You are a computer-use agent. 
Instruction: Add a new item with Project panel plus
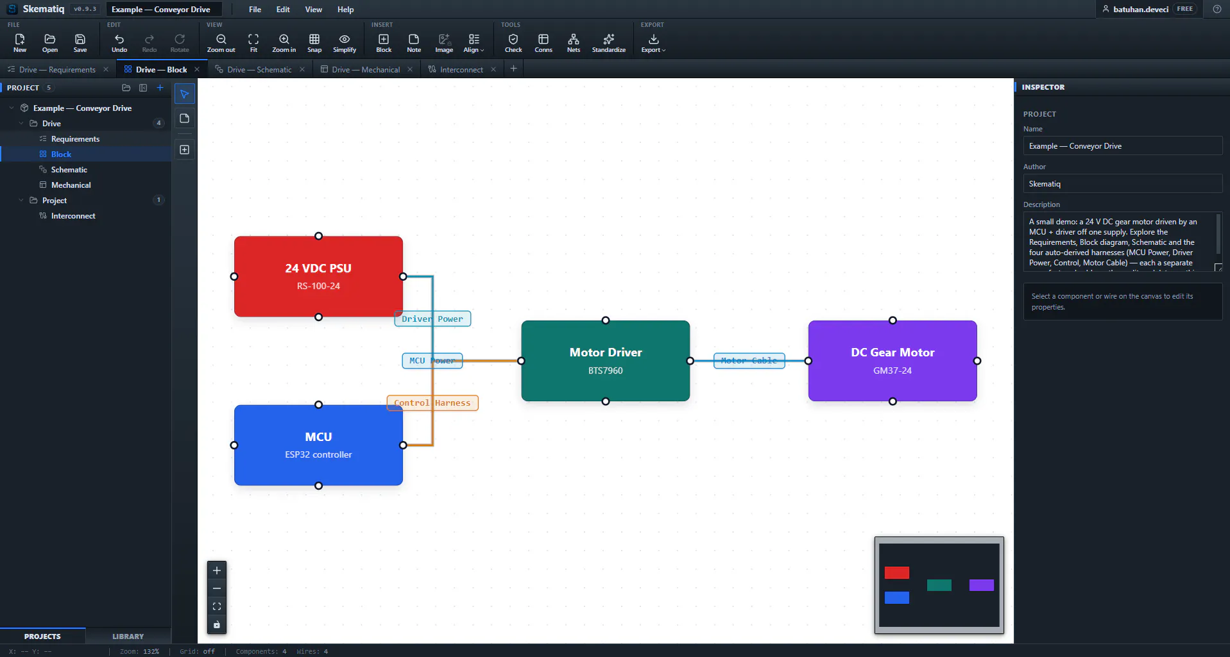pos(160,88)
